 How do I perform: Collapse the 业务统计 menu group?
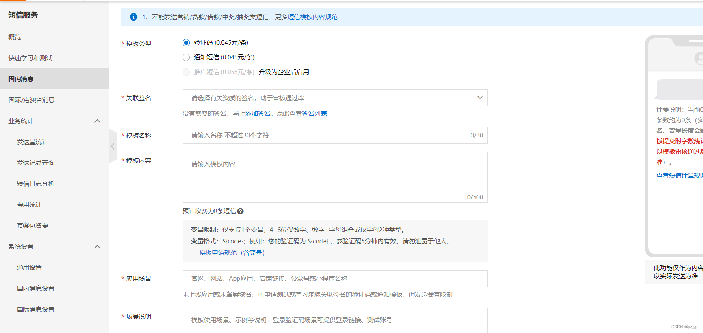coord(98,121)
